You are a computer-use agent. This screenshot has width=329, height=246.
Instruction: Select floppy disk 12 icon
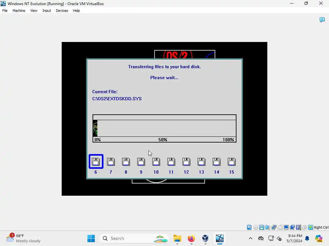tap(186, 161)
